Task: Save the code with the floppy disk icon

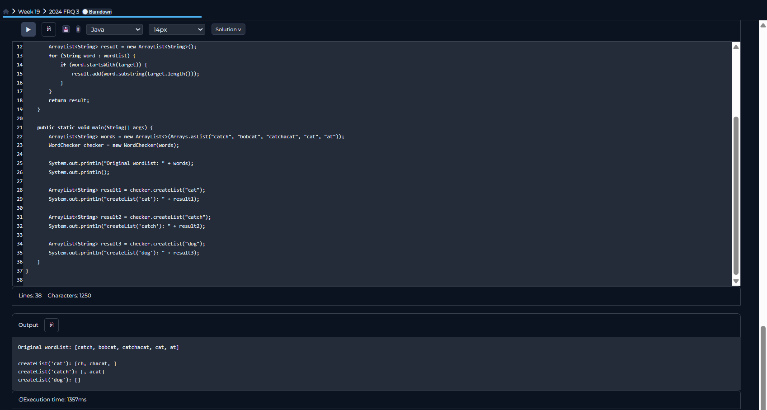Action: 66,29
